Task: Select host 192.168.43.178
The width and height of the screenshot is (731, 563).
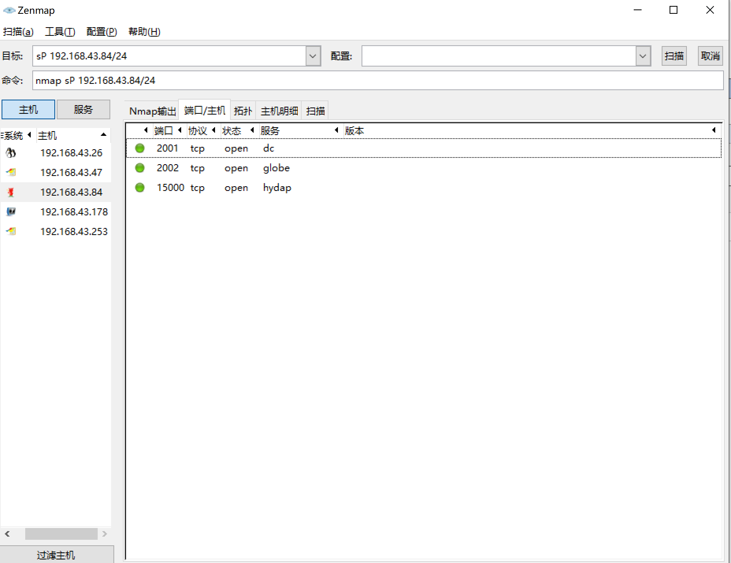Action: click(56, 212)
